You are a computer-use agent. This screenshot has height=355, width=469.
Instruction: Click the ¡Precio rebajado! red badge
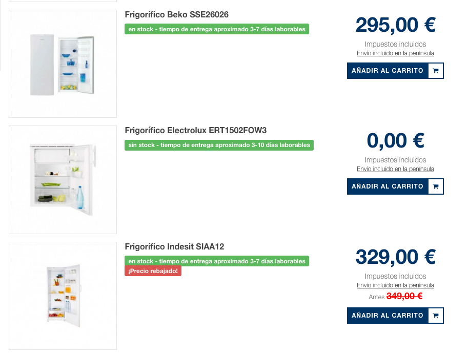tap(153, 271)
